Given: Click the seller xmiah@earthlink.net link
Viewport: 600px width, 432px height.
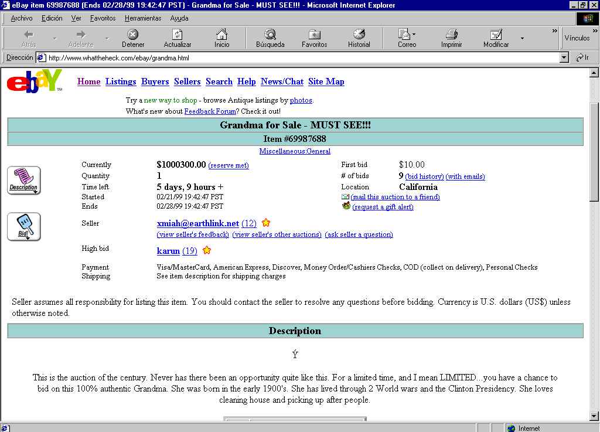Looking at the screenshot, I should pos(197,223).
